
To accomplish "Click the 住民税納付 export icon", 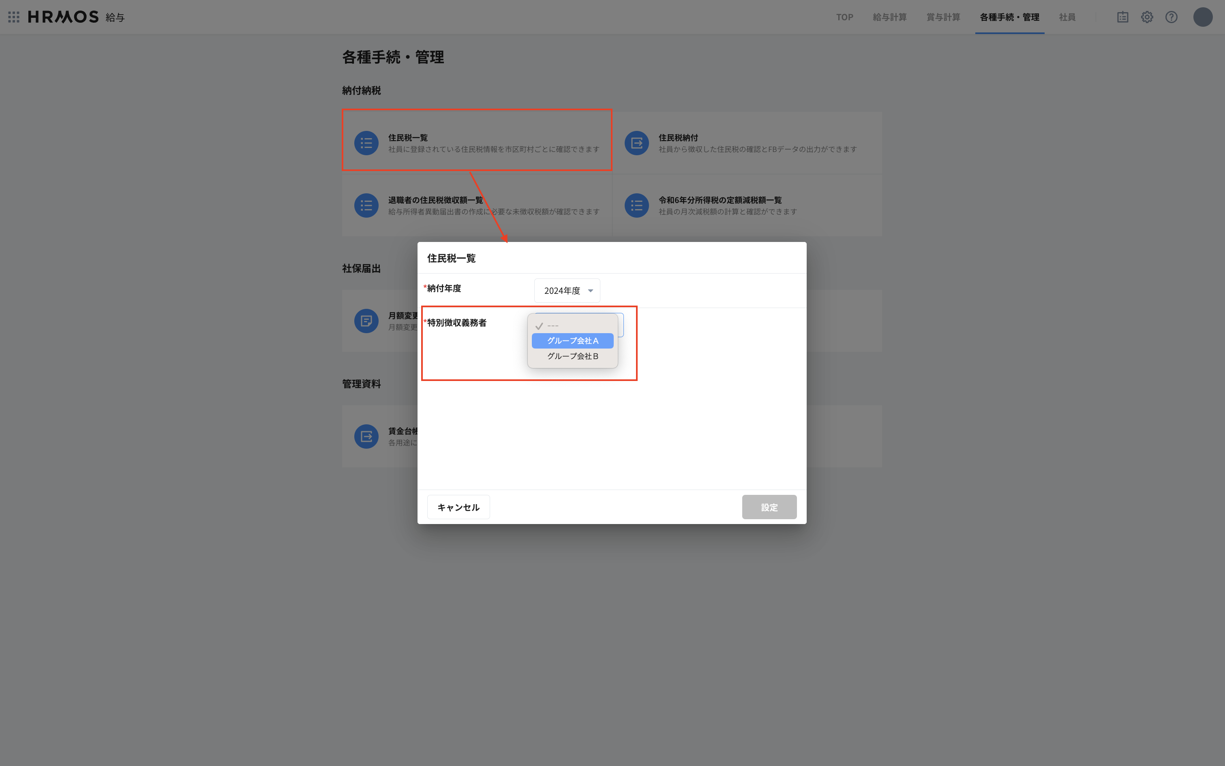I will [x=637, y=142].
